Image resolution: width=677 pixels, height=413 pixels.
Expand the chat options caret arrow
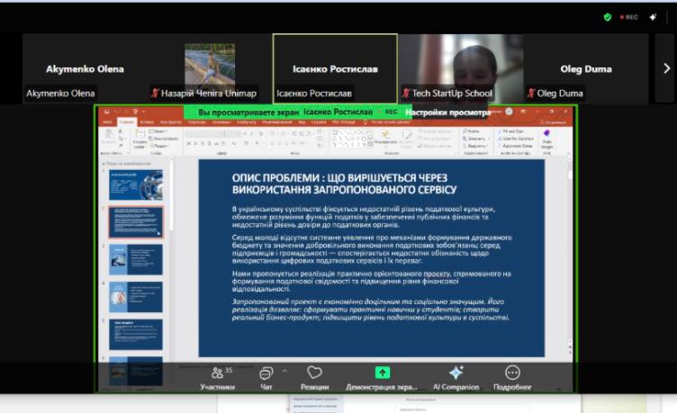284,371
